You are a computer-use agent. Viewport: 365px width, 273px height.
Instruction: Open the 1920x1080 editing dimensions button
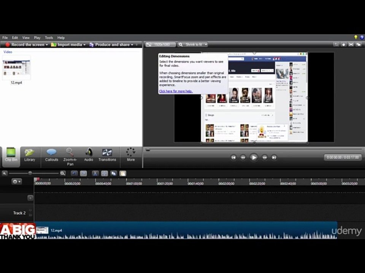pos(160,44)
